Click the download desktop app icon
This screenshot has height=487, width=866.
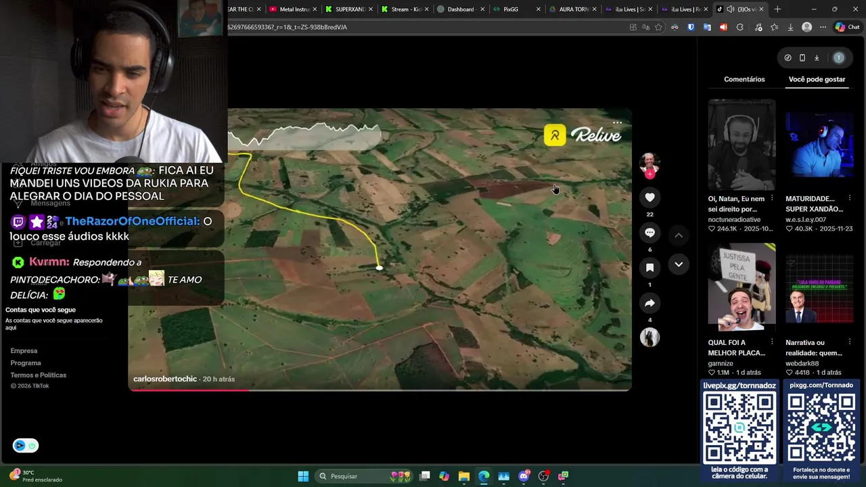(x=817, y=58)
